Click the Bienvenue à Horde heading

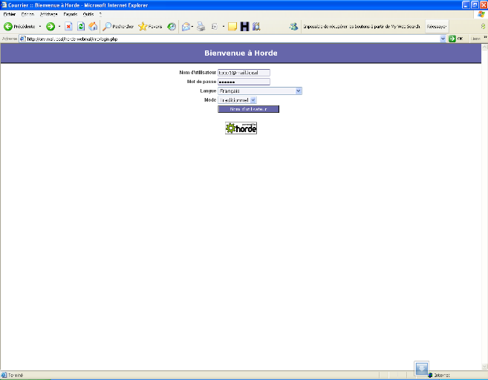[241, 53]
